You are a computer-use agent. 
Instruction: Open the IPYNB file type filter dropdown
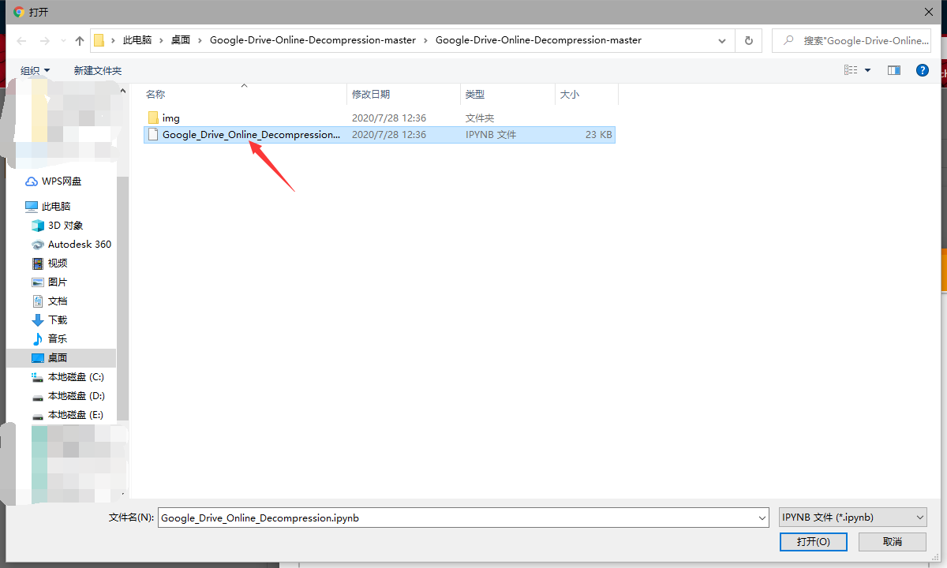(852, 518)
